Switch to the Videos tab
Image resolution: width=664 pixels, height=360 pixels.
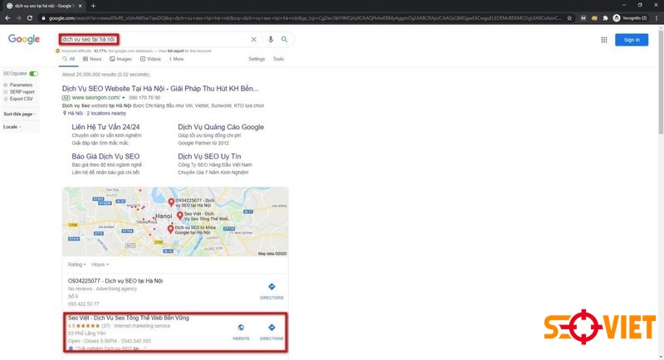coord(151,59)
